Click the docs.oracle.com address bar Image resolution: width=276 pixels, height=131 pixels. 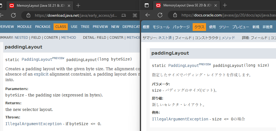pos(229,15)
